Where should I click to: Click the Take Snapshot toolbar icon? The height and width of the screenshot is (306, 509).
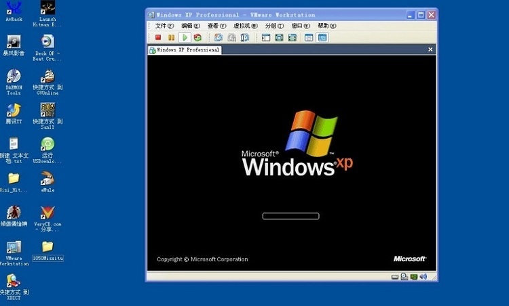[x=219, y=38]
